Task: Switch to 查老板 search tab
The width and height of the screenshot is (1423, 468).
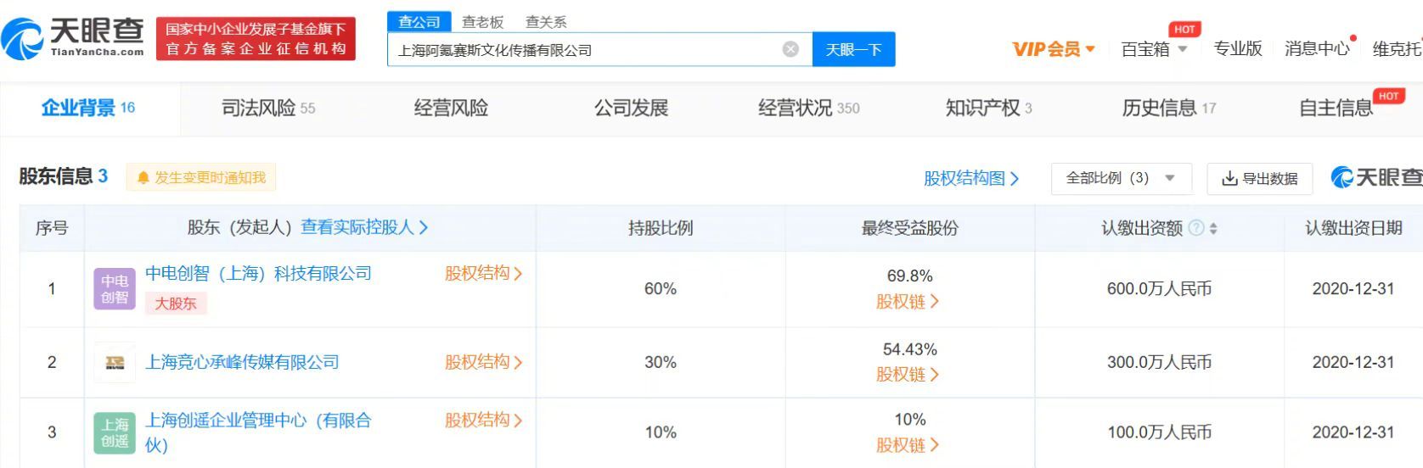Action: tap(482, 22)
